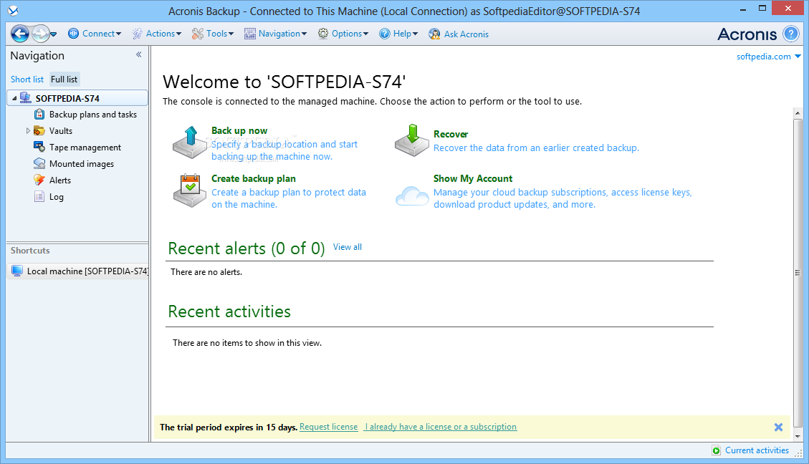Click the scrollbar down arrow
The image size is (809, 464).
(x=798, y=436)
